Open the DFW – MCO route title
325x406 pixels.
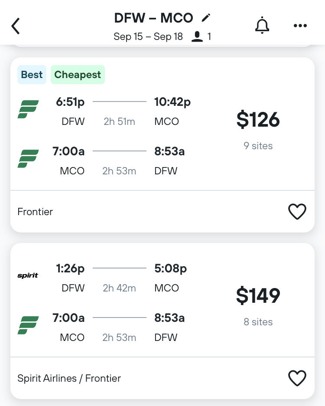point(153,18)
